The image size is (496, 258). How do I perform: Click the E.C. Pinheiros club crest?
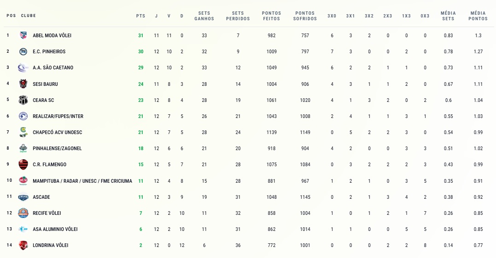coord(23,51)
